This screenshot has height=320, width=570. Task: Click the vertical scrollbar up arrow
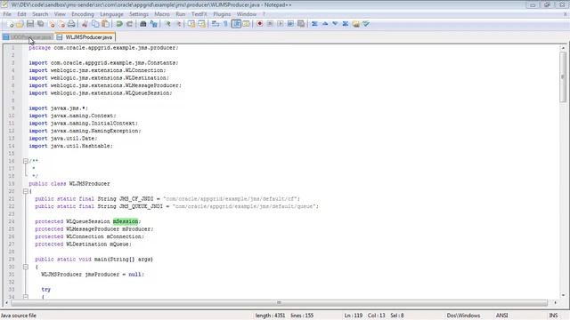coord(563,48)
